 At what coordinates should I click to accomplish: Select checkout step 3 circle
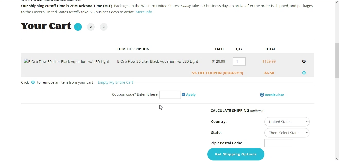[x=104, y=27]
